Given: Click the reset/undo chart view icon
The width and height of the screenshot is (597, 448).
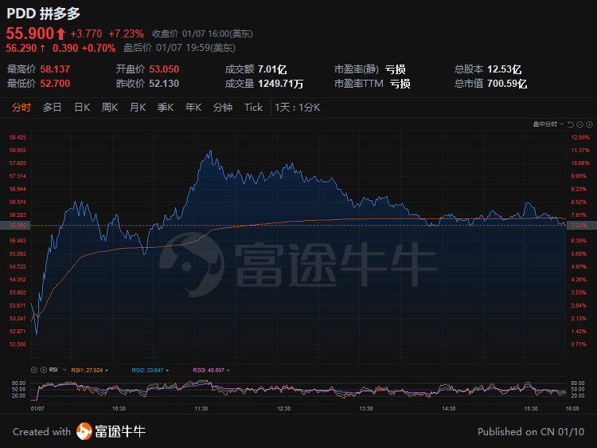Looking at the screenshot, I should [x=570, y=124].
